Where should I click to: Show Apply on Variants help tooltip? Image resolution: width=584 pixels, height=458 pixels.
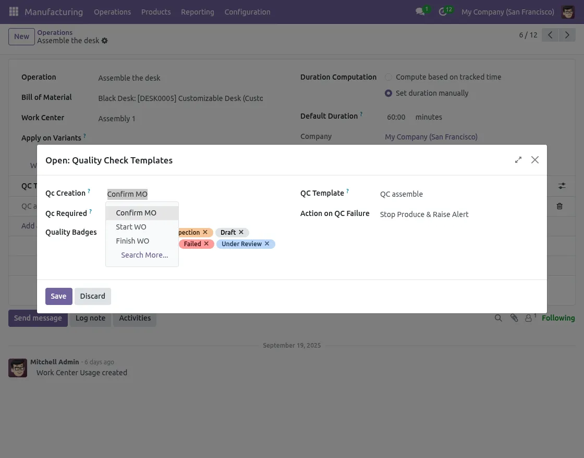click(x=84, y=136)
